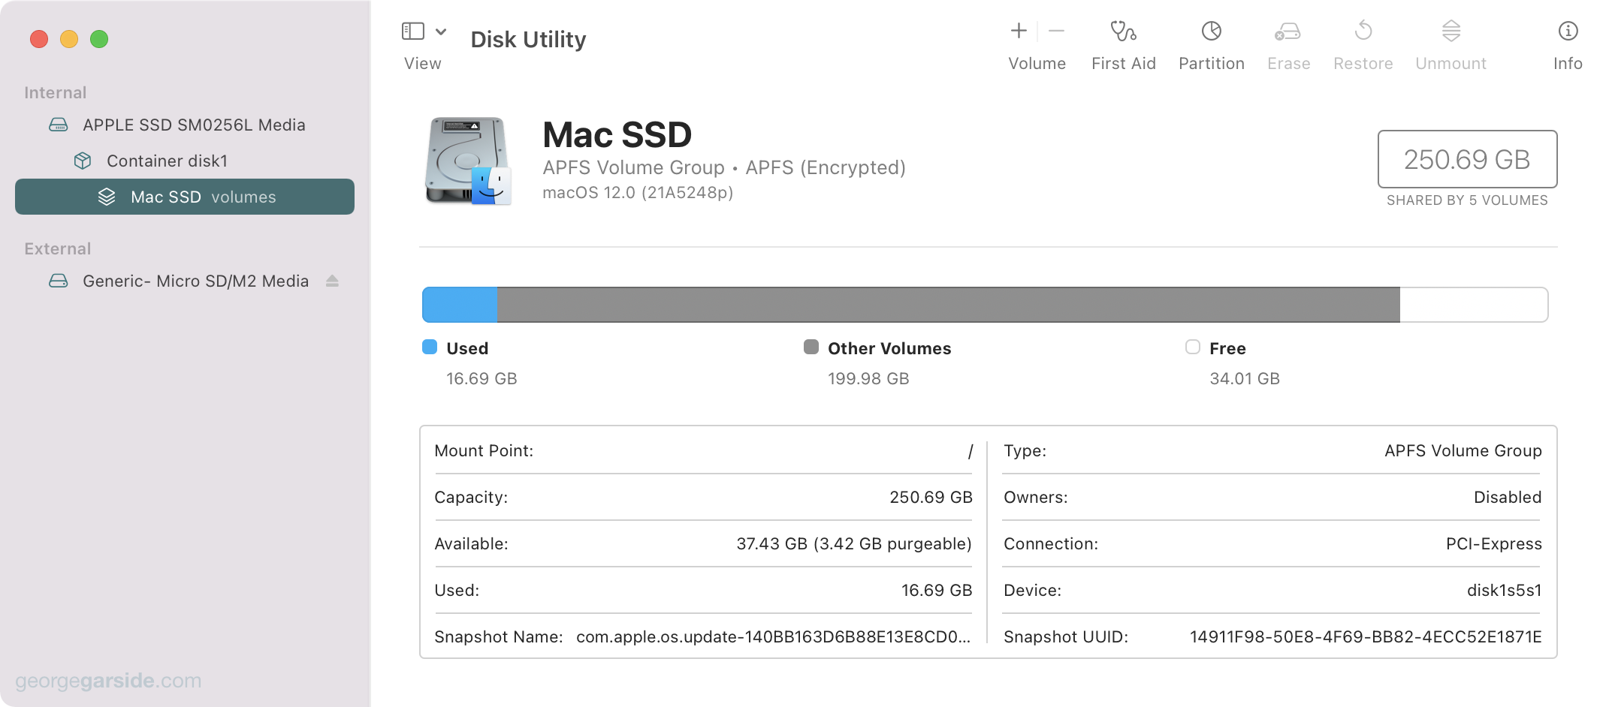
Task: Select Container disk1 in sidebar
Action: (x=185, y=161)
